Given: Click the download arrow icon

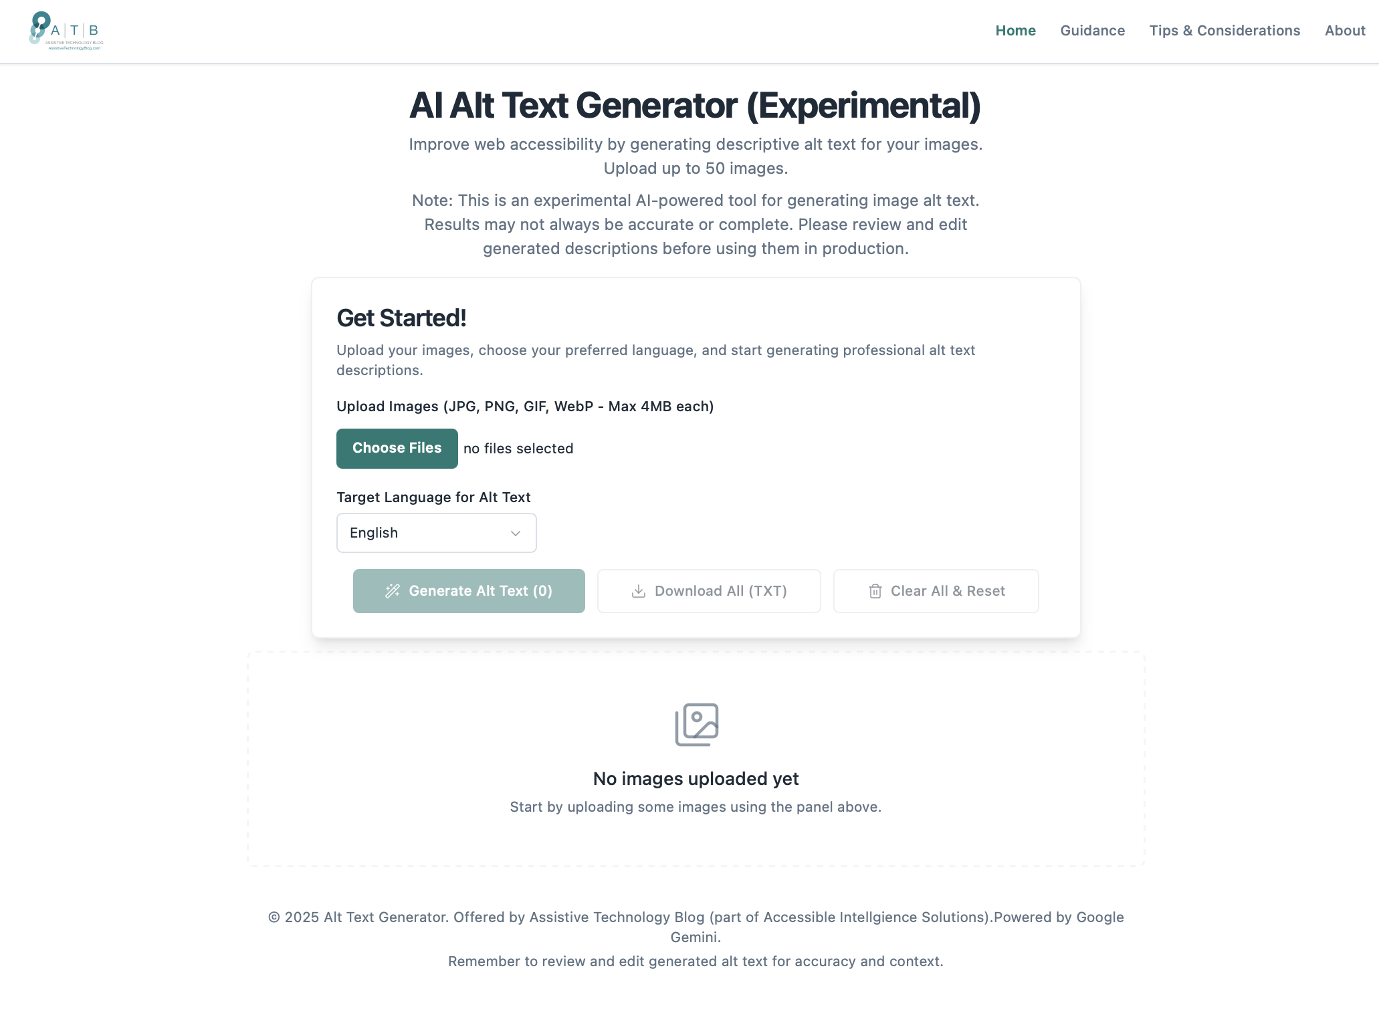Looking at the screenshot, I should [x=639, y=591].
